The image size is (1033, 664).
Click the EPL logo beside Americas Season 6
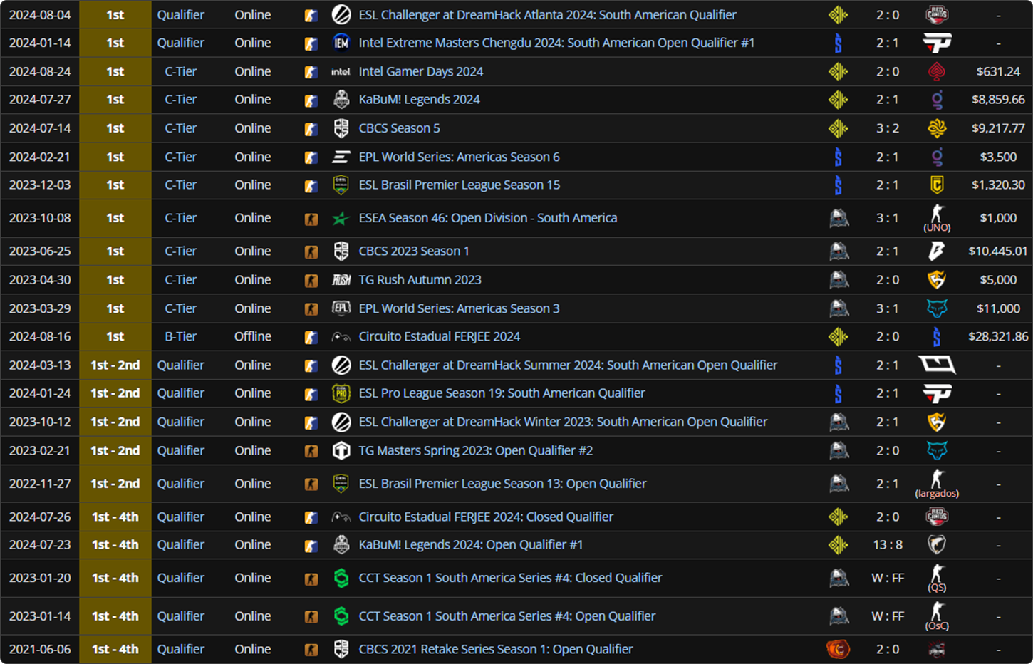click(341, 157)
